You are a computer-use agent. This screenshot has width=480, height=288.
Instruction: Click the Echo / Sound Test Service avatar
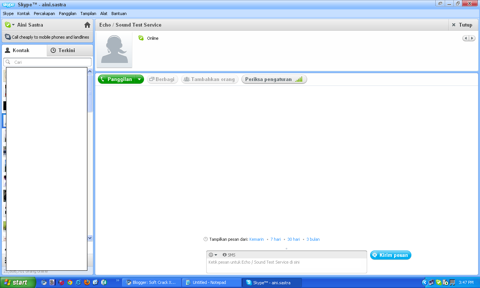point(114,49)
